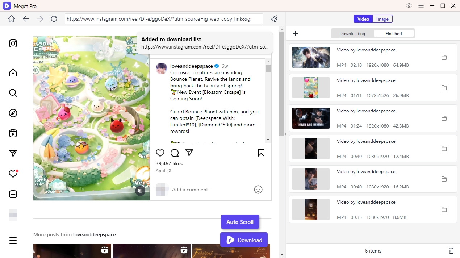Open the Downloading tab
This screenshot has width=460, height=258.
coord(352,34)
